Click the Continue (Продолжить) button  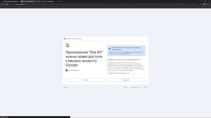[x=126, y=80]
